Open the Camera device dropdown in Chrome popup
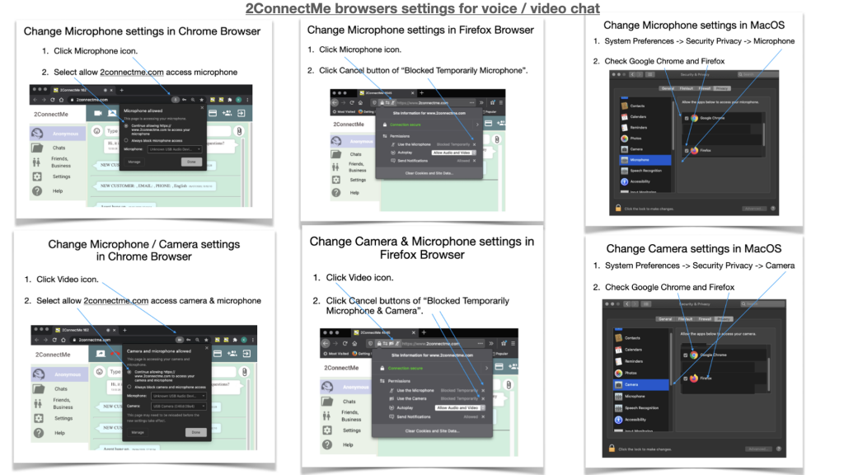 point(179,406)
